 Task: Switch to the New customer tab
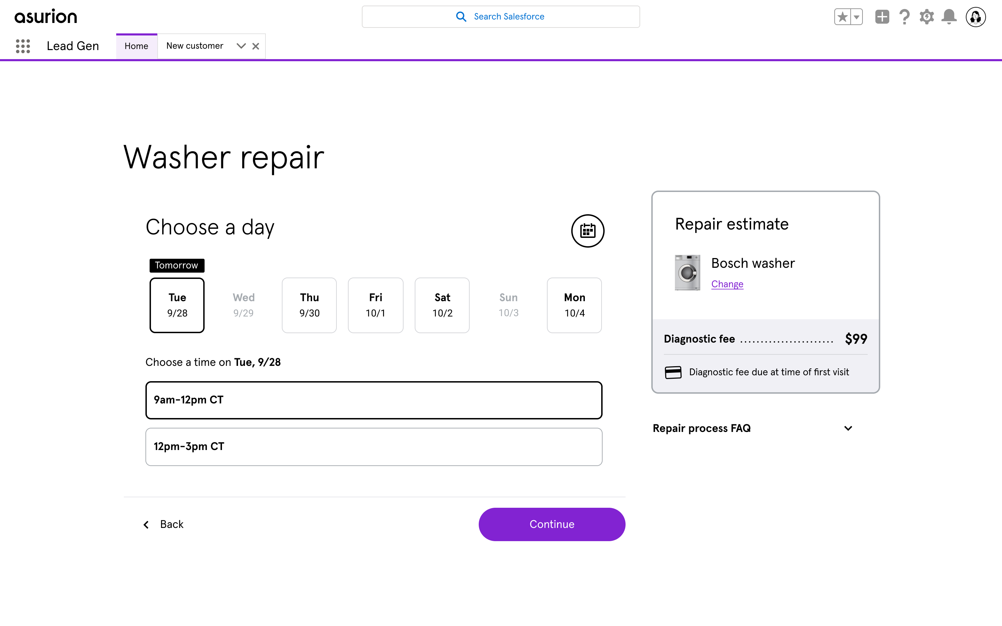(x=194, y=46)
